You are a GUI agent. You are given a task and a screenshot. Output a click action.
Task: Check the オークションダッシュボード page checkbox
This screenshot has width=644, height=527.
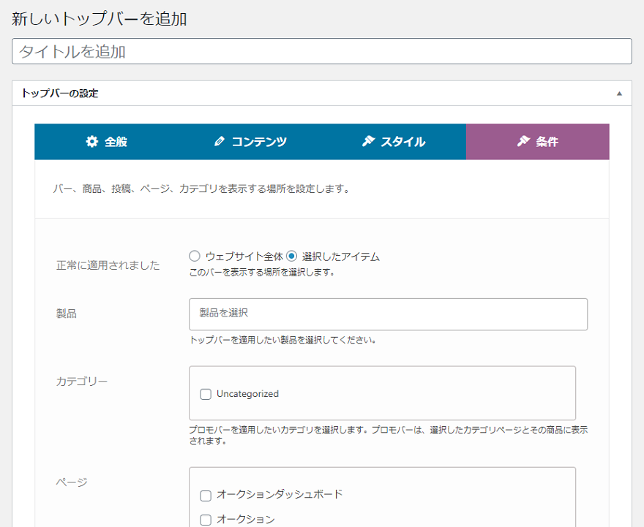[206, 496]
